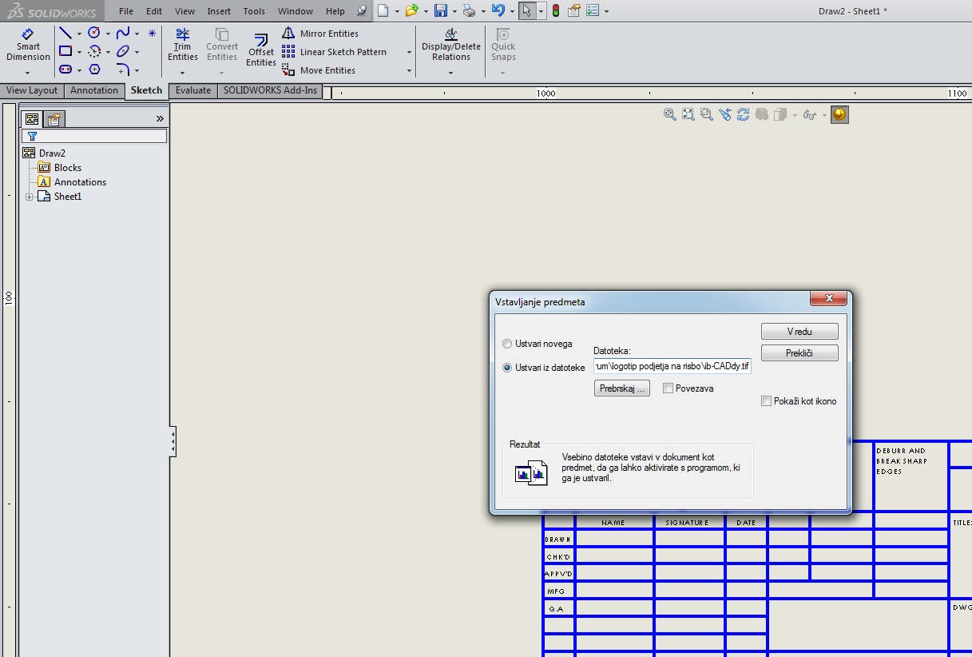Select the 'Ustvari novega' radio button
The height and width of the screenshot is (657, 972).
507,344
